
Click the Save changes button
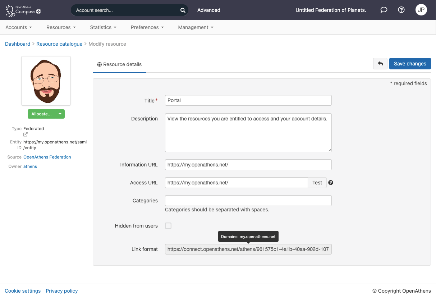pyautogui.click(x=410, y=64)
